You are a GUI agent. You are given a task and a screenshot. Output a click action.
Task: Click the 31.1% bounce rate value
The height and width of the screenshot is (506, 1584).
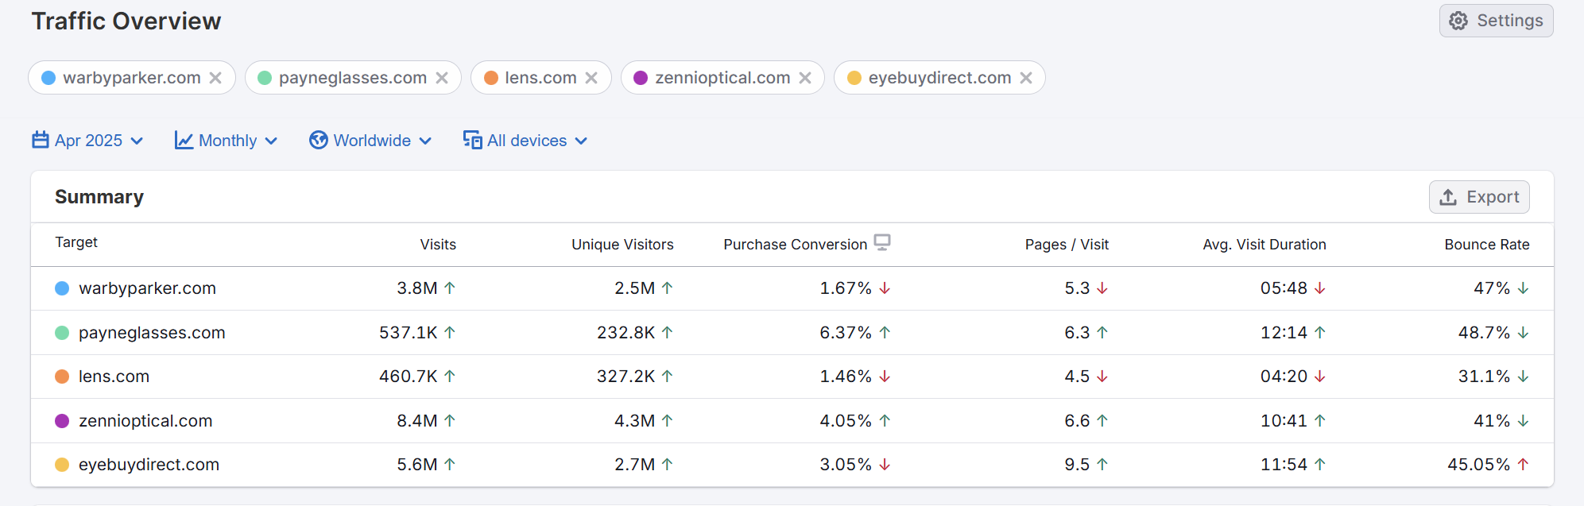click(1484, 377)
